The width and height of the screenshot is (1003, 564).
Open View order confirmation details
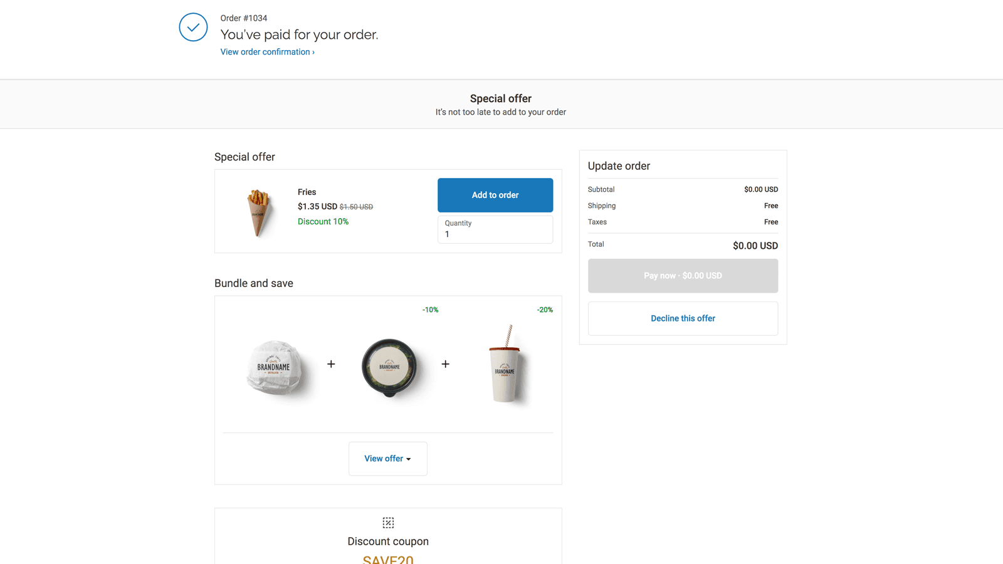[x=266, y=51]
